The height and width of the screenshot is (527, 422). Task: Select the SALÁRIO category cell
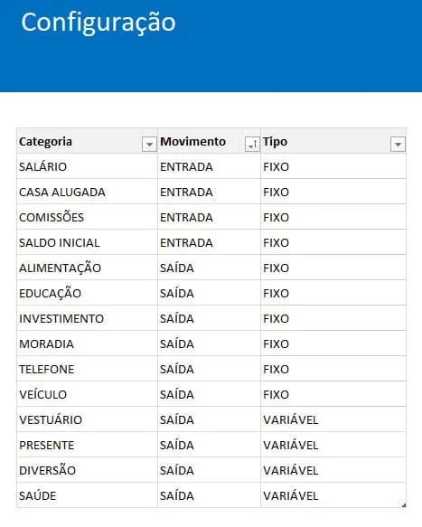(87, 166)
